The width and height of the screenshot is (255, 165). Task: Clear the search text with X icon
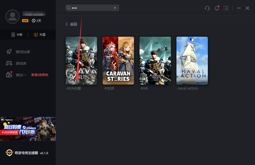(115, 8)
